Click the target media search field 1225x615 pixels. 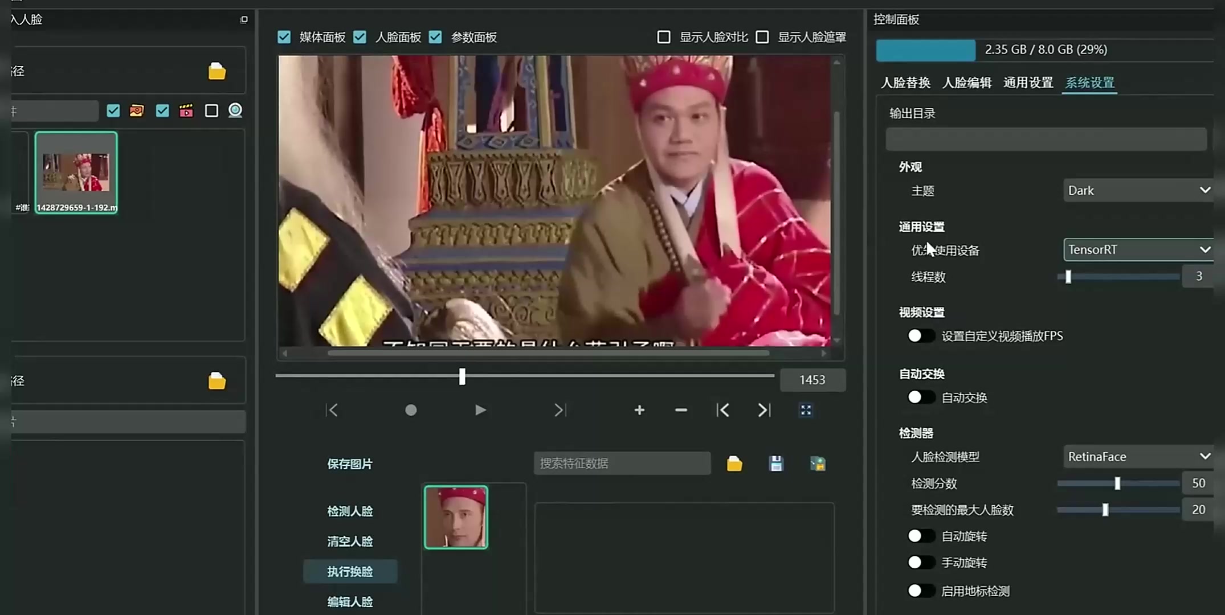coord(55,110)
